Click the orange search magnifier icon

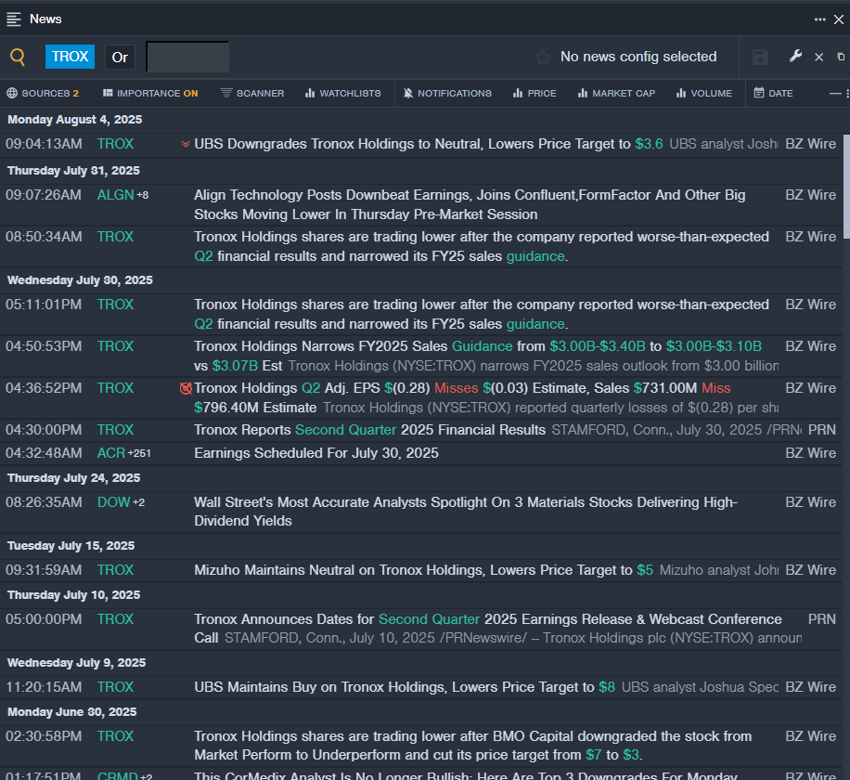pos(18,57)
